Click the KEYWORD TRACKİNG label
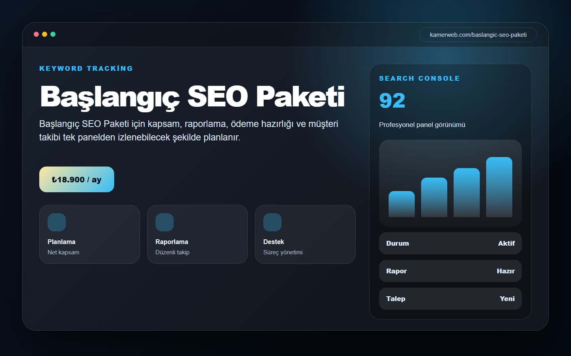 86,68
